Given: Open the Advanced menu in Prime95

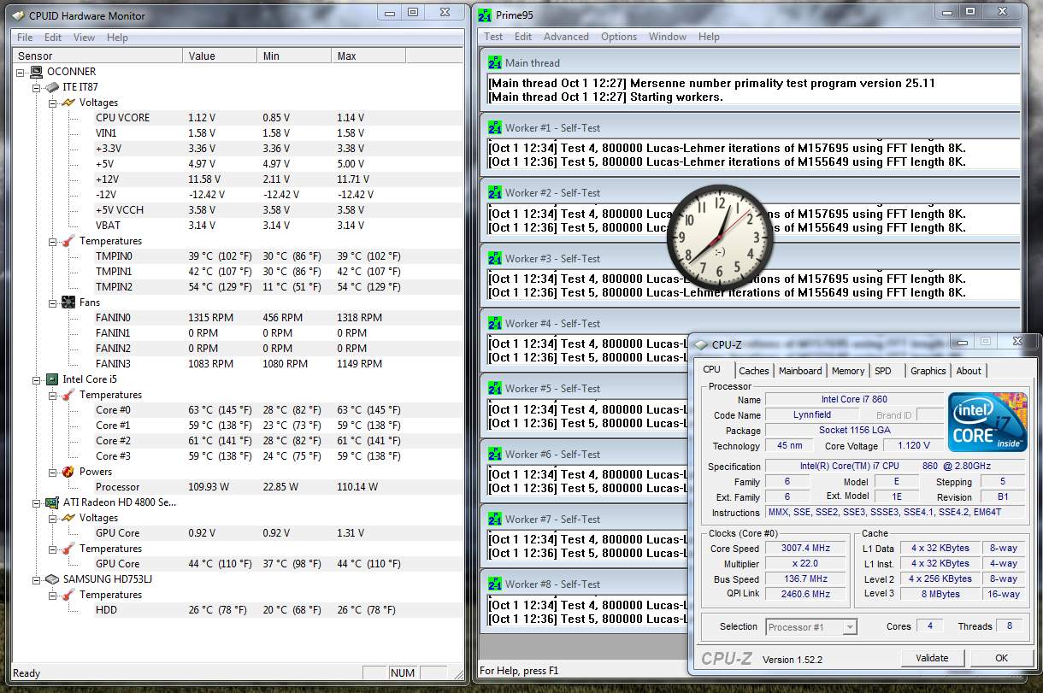Looking at the screenshot, I should point(566,37).
